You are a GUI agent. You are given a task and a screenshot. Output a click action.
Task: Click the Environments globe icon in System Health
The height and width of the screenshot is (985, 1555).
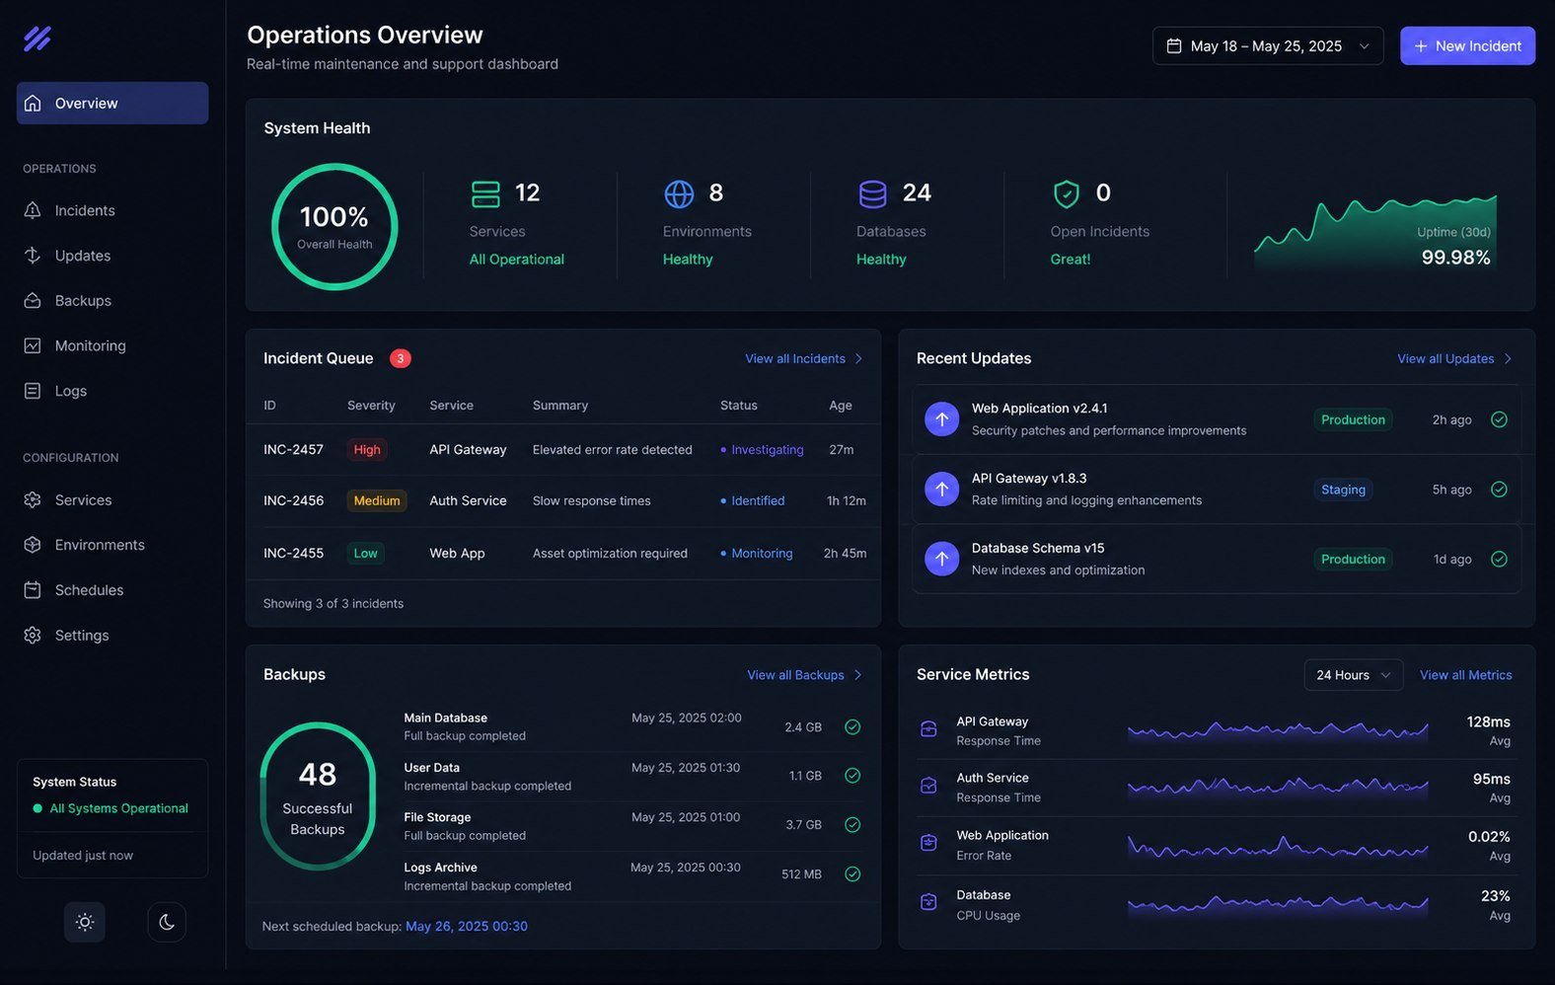pyautogui.click(x=679, y=193)
